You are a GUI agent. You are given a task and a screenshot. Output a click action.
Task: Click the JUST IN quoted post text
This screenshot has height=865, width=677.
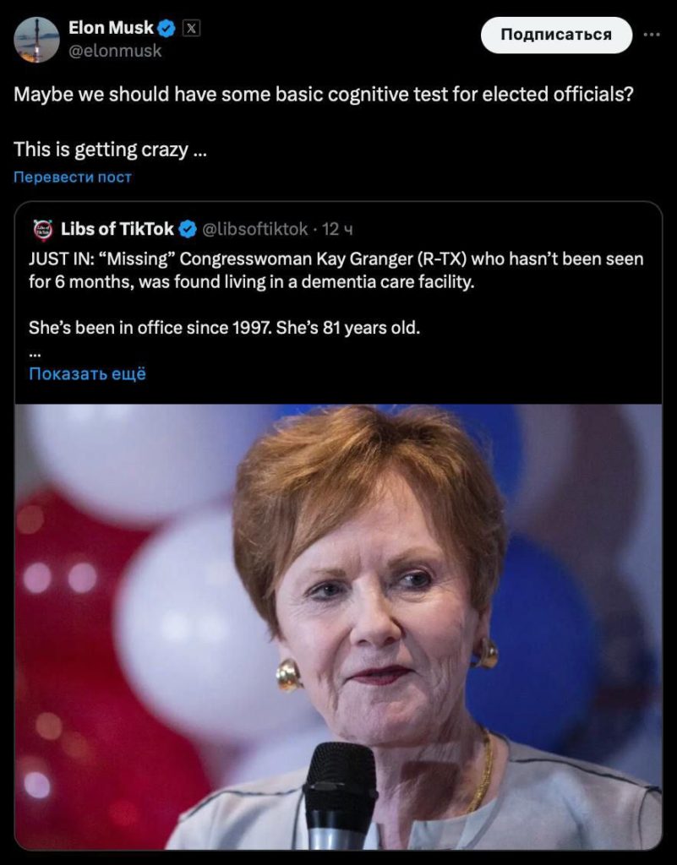(336, 269)
